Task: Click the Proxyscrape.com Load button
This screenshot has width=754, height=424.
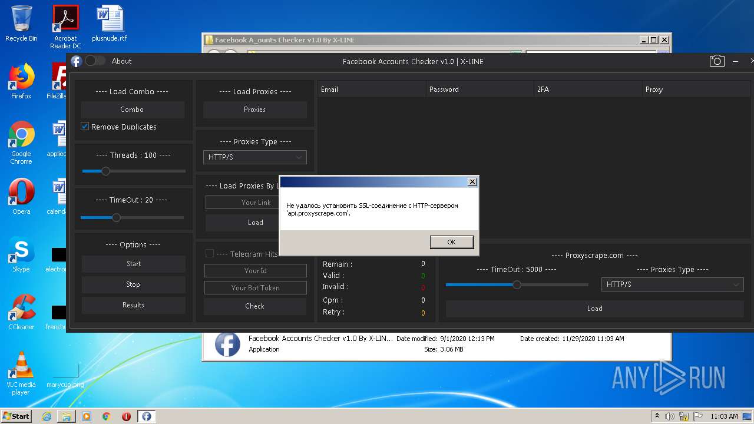Action: coord(595,309)
